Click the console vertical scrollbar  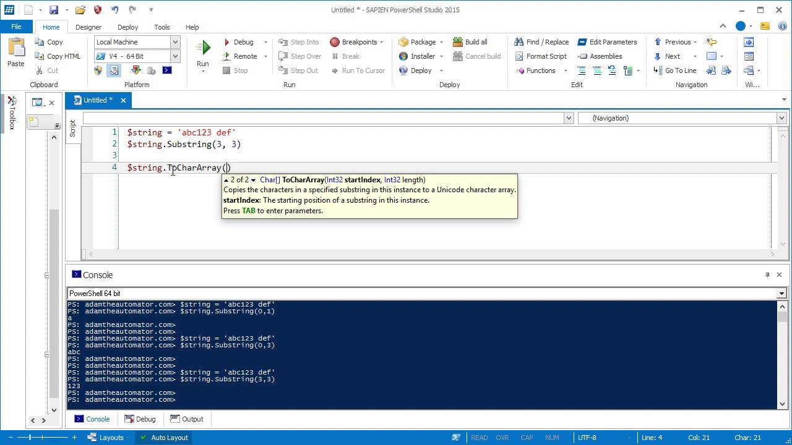[782, 355]
